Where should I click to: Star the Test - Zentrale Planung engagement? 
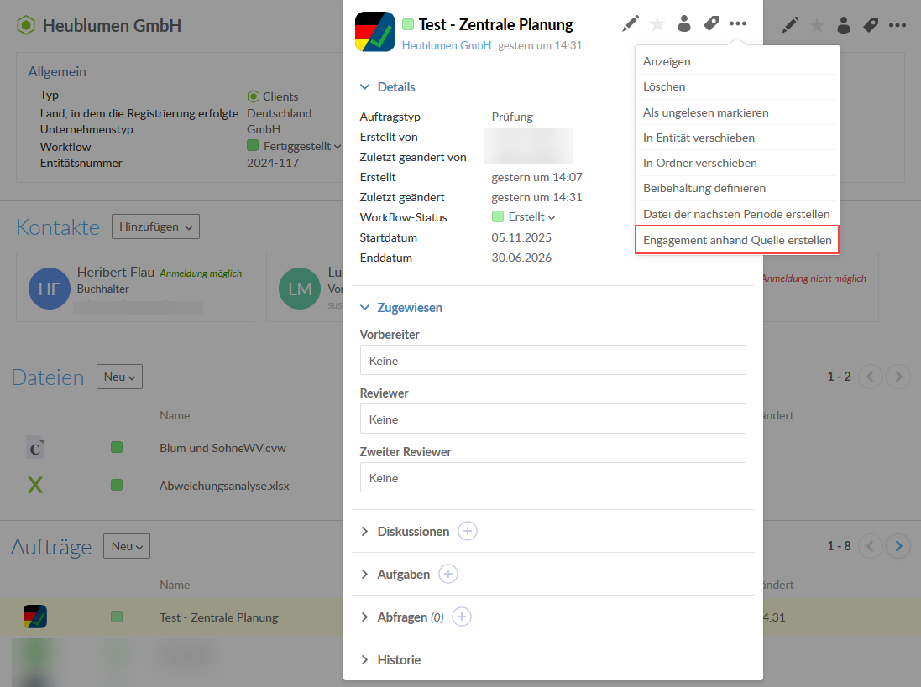(657, 24)
